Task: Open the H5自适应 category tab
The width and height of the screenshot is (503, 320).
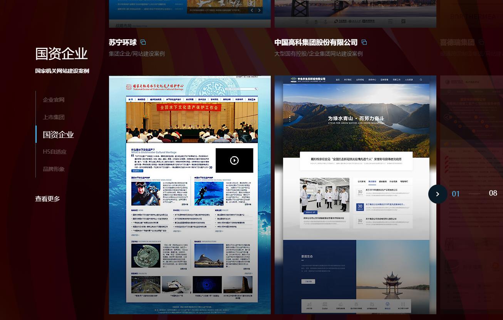Action: point(55,152)
